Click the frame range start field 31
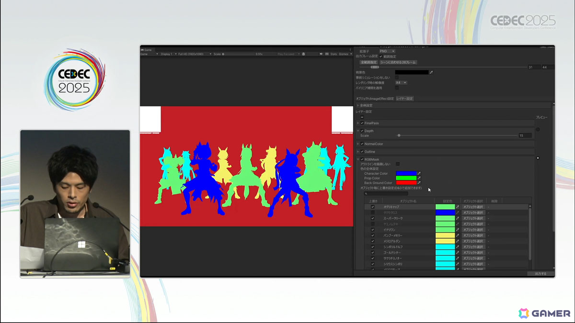Viewport: 575px width, 323px height. point(533,67)
